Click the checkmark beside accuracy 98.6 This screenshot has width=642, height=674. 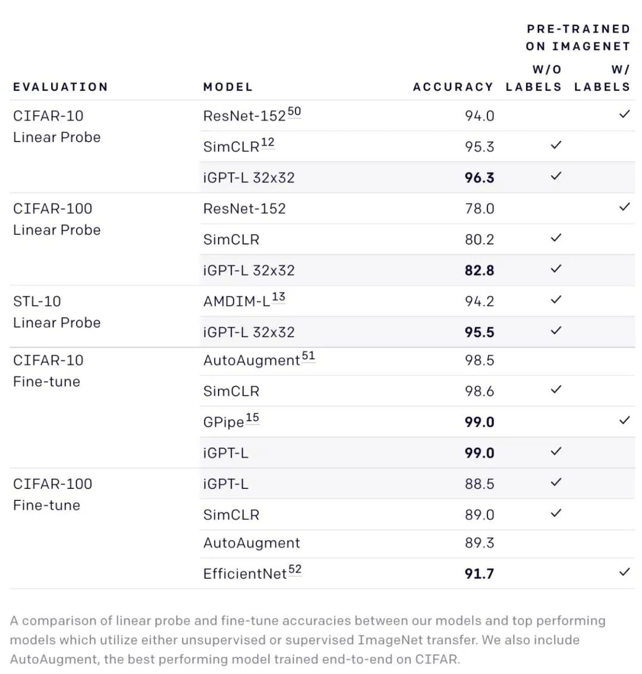556,390
